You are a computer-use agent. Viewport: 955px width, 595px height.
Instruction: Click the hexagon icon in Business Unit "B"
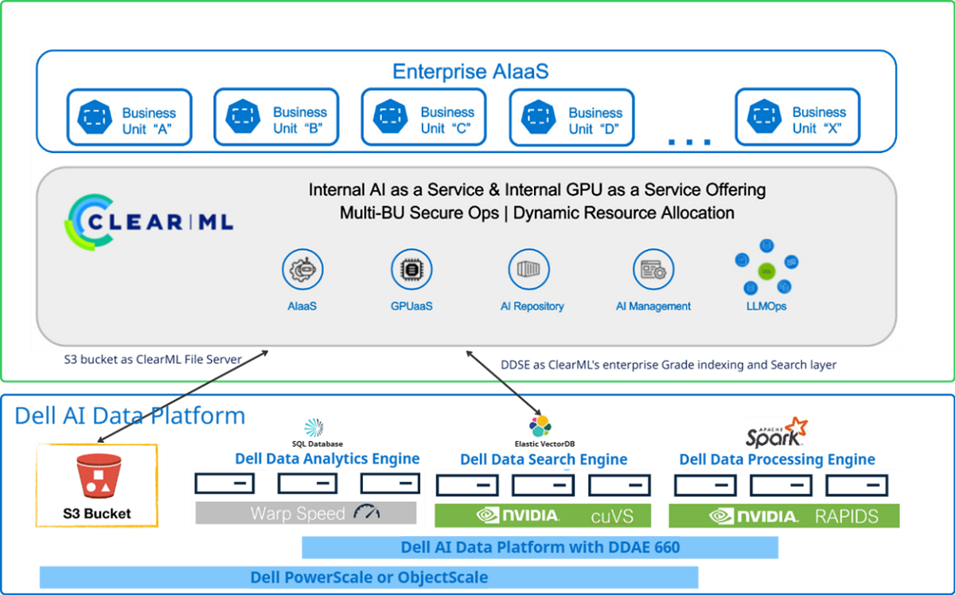(242, 118)
